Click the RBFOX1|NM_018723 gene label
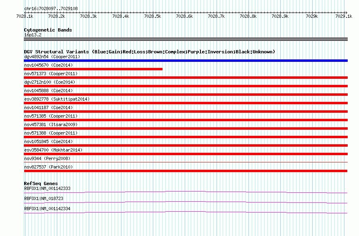Screen dimensions: 359x236 [44, 198]
